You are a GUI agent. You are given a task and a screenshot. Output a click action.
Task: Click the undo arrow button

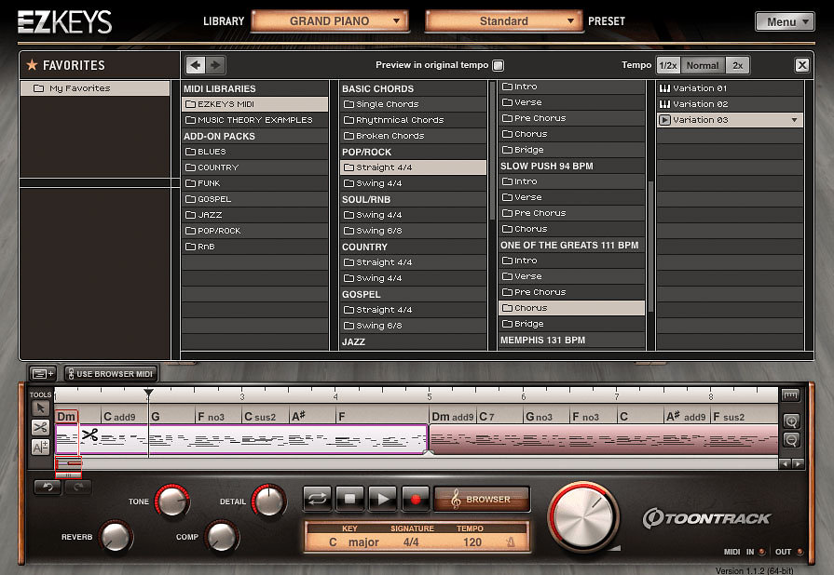coord(48,487)
